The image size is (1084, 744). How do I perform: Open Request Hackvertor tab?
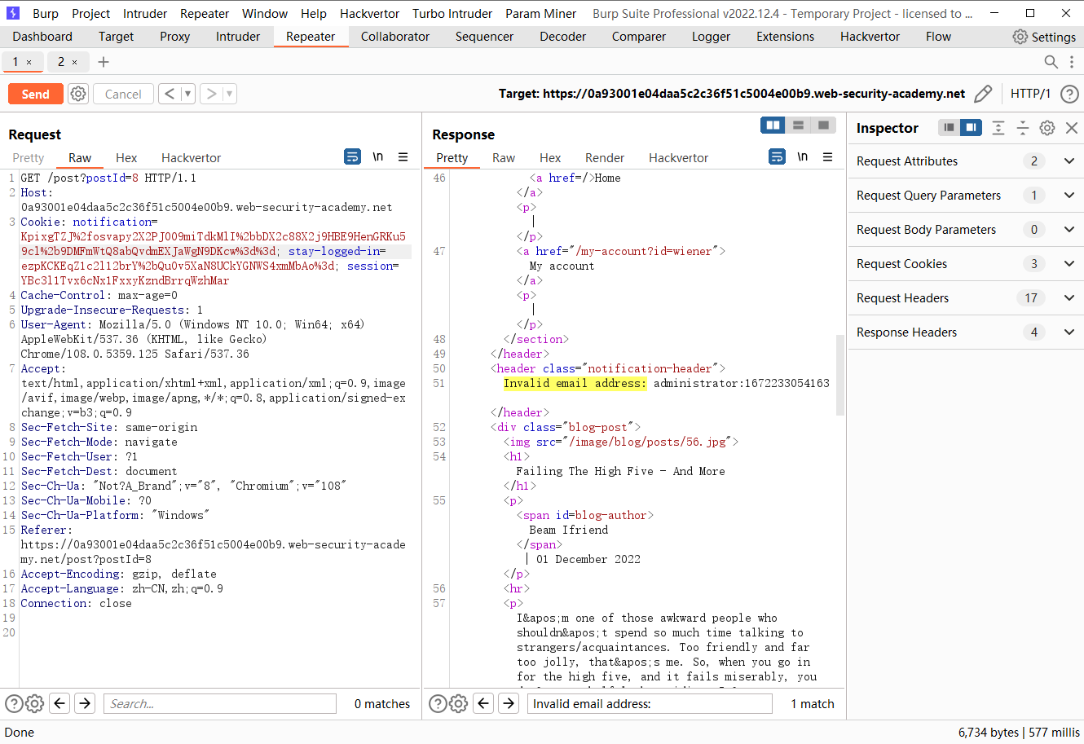coord(191,158)
